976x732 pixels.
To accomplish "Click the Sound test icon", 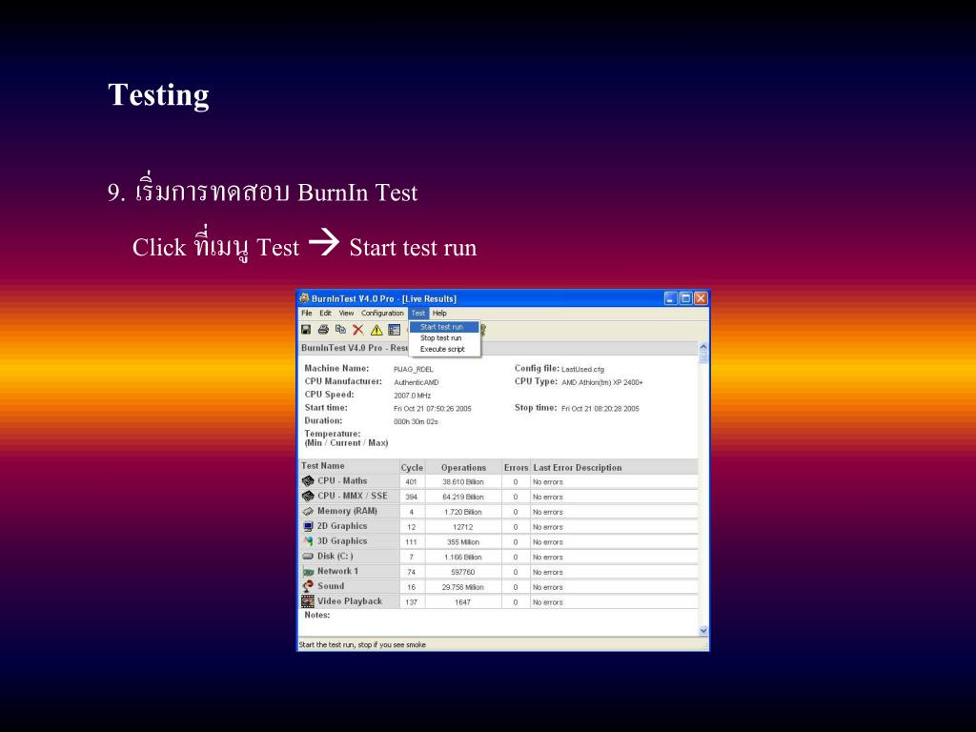I will (308, 586).
